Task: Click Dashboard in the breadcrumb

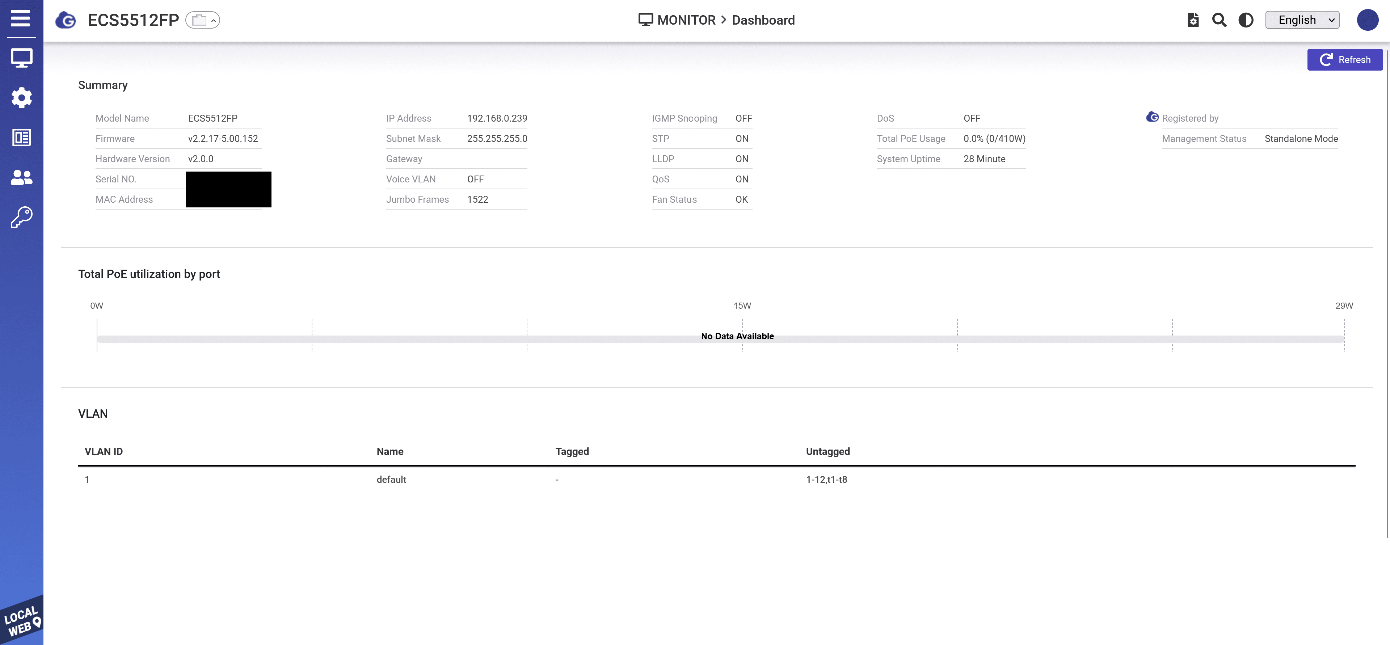Action: pos(763,21)
